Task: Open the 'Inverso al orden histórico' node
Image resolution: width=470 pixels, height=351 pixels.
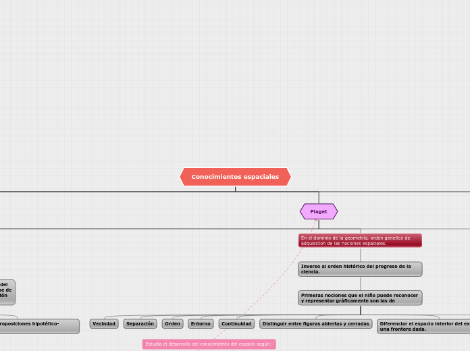Action: pyautogui.click(x=360, y=269)
